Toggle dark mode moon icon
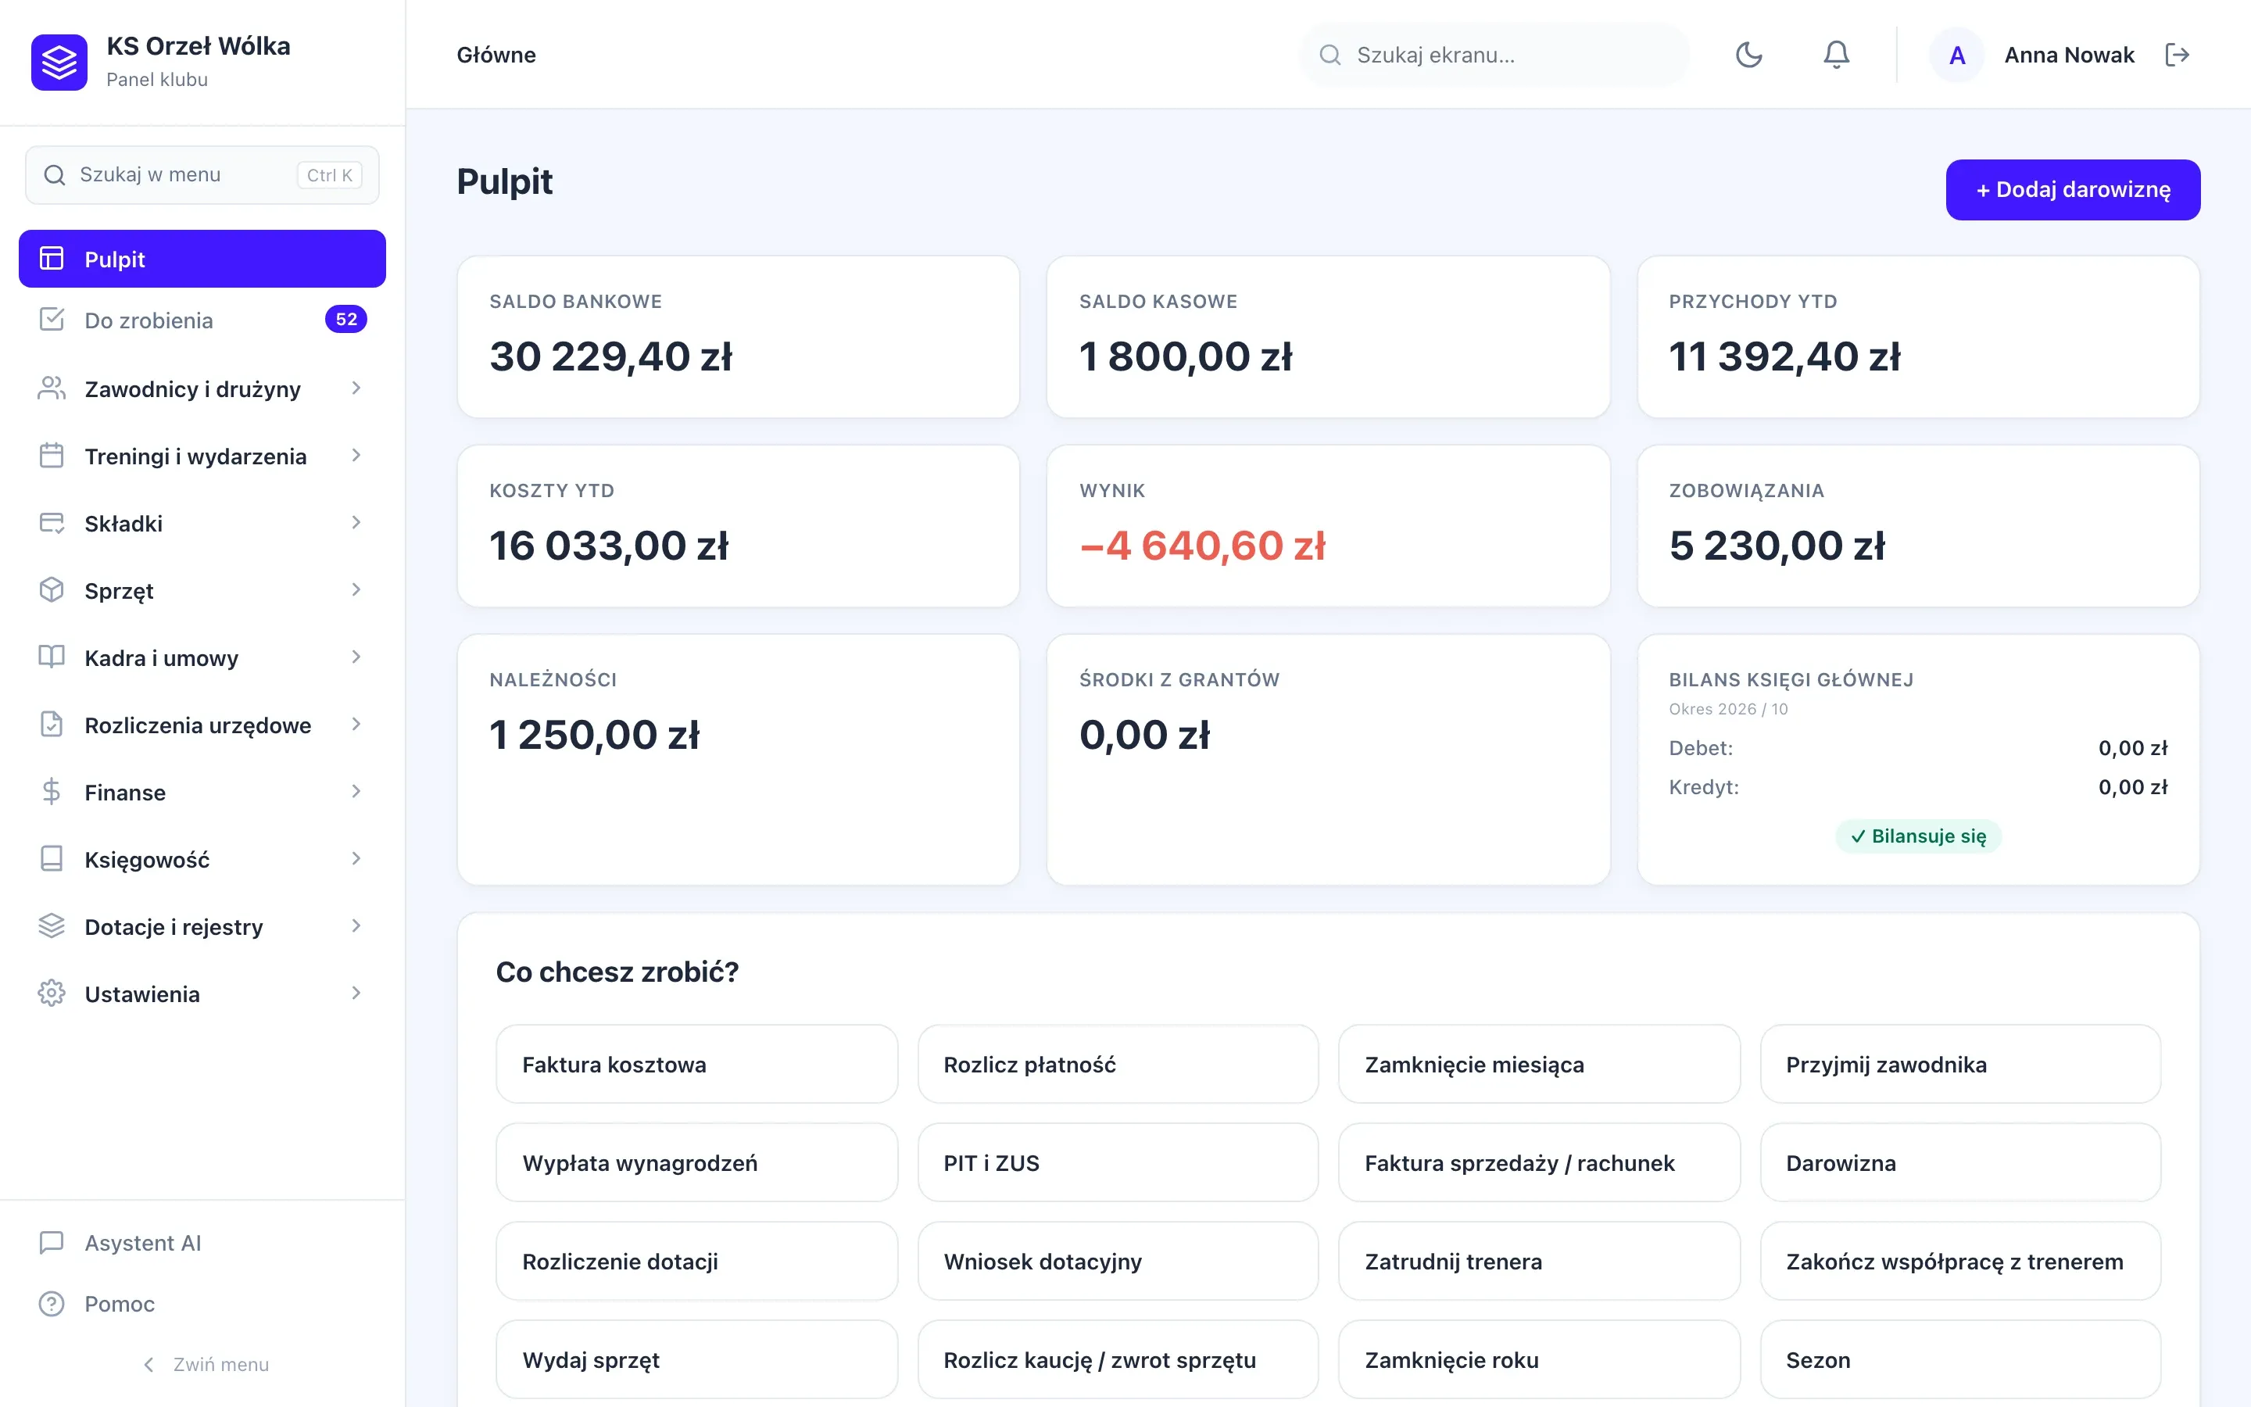This screenshot has width=2251, height=1407. [1748, 55]
